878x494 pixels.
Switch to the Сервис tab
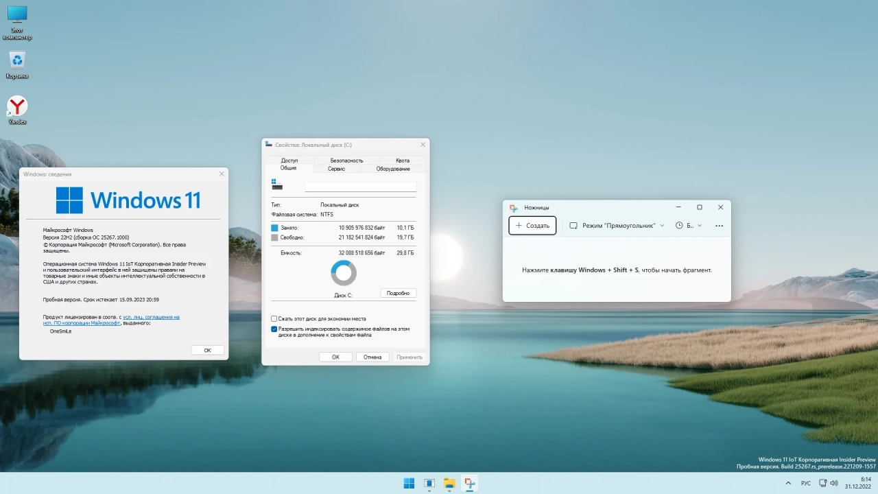tap(336, 169)
